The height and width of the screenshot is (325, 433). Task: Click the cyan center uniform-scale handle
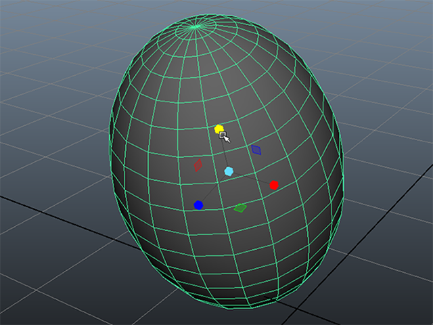tap(229, 171)
